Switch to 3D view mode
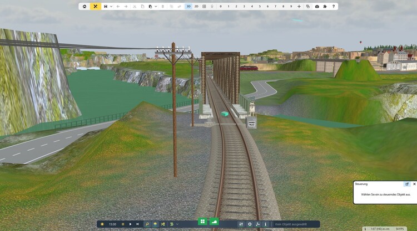The height and width of the screenshot is (231, 417). (x=188, y=6)
